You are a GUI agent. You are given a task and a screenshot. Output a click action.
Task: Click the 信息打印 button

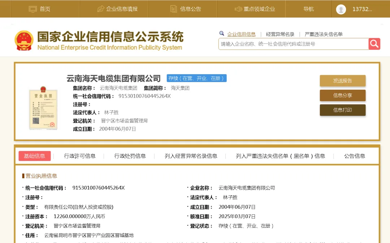coord(342,110)
